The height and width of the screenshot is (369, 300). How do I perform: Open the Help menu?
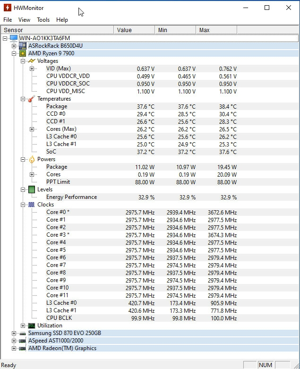click(x=62, y=20)
